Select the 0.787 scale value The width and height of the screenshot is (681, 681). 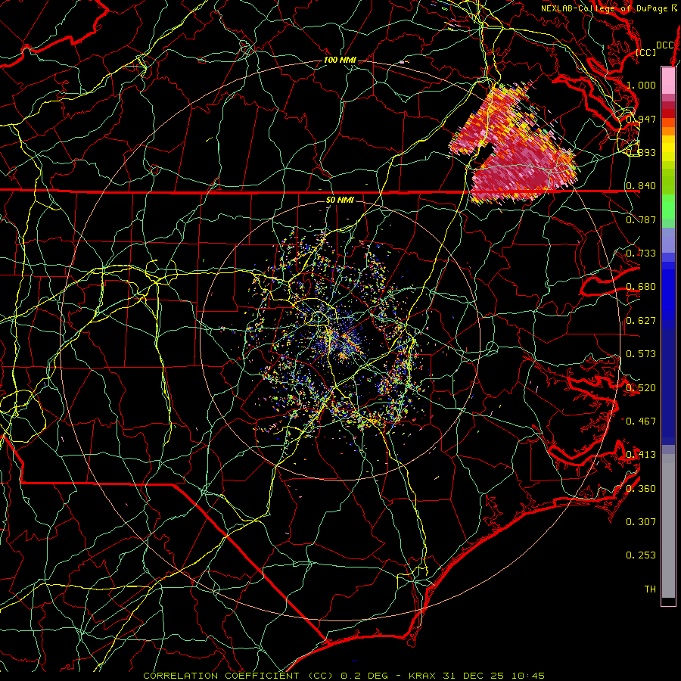pos(641,219)
